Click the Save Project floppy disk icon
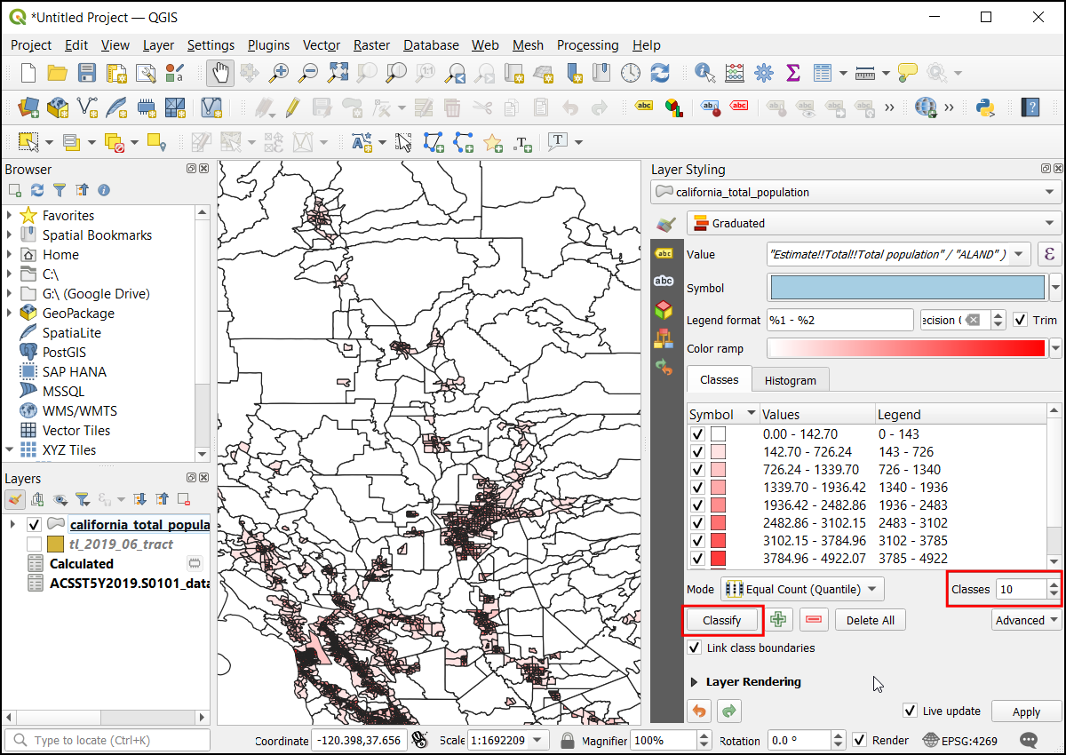This screenshot has height=755, width=1066. point(86,73)
